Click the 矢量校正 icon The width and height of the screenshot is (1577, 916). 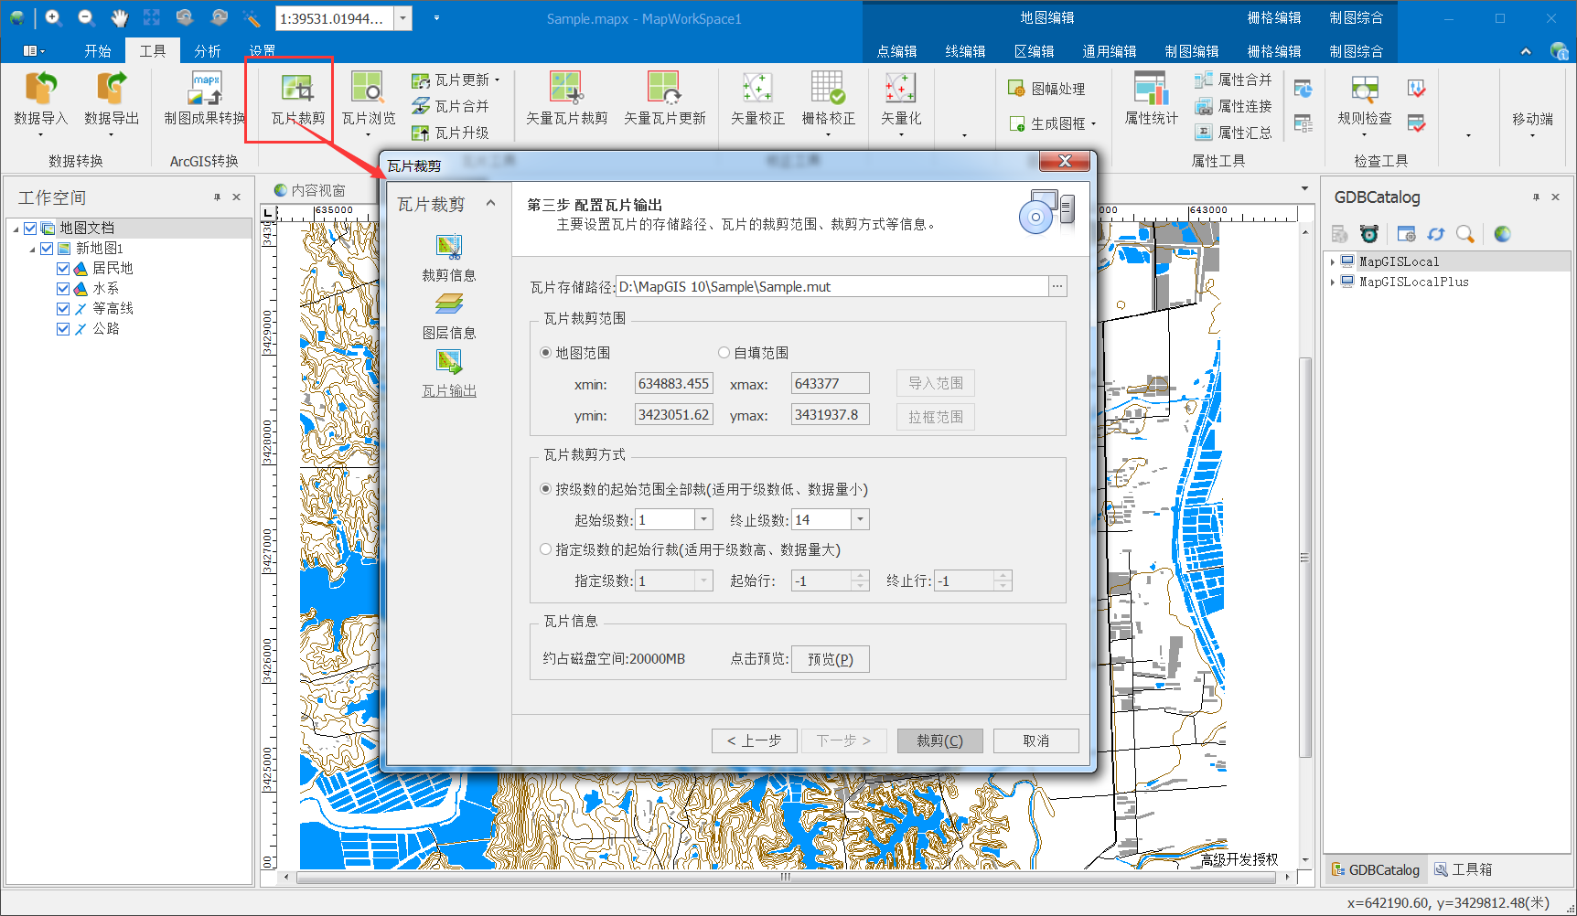(757, 89)
